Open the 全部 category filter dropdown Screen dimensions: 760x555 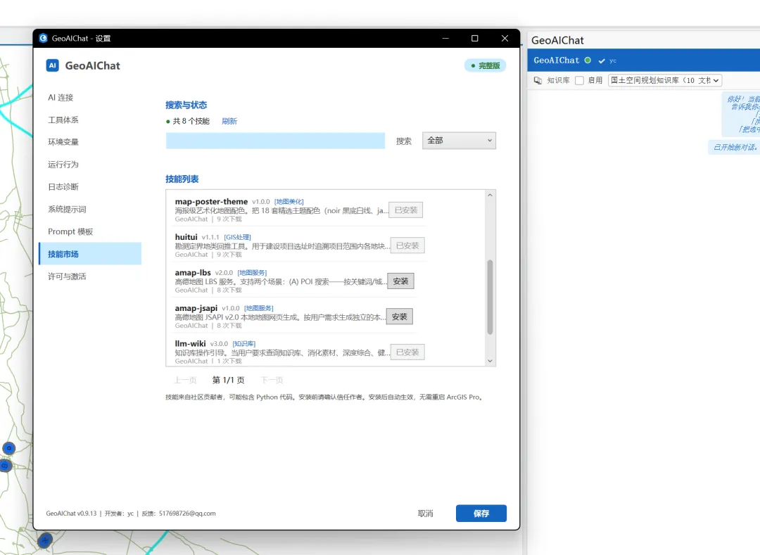[459, 141]
